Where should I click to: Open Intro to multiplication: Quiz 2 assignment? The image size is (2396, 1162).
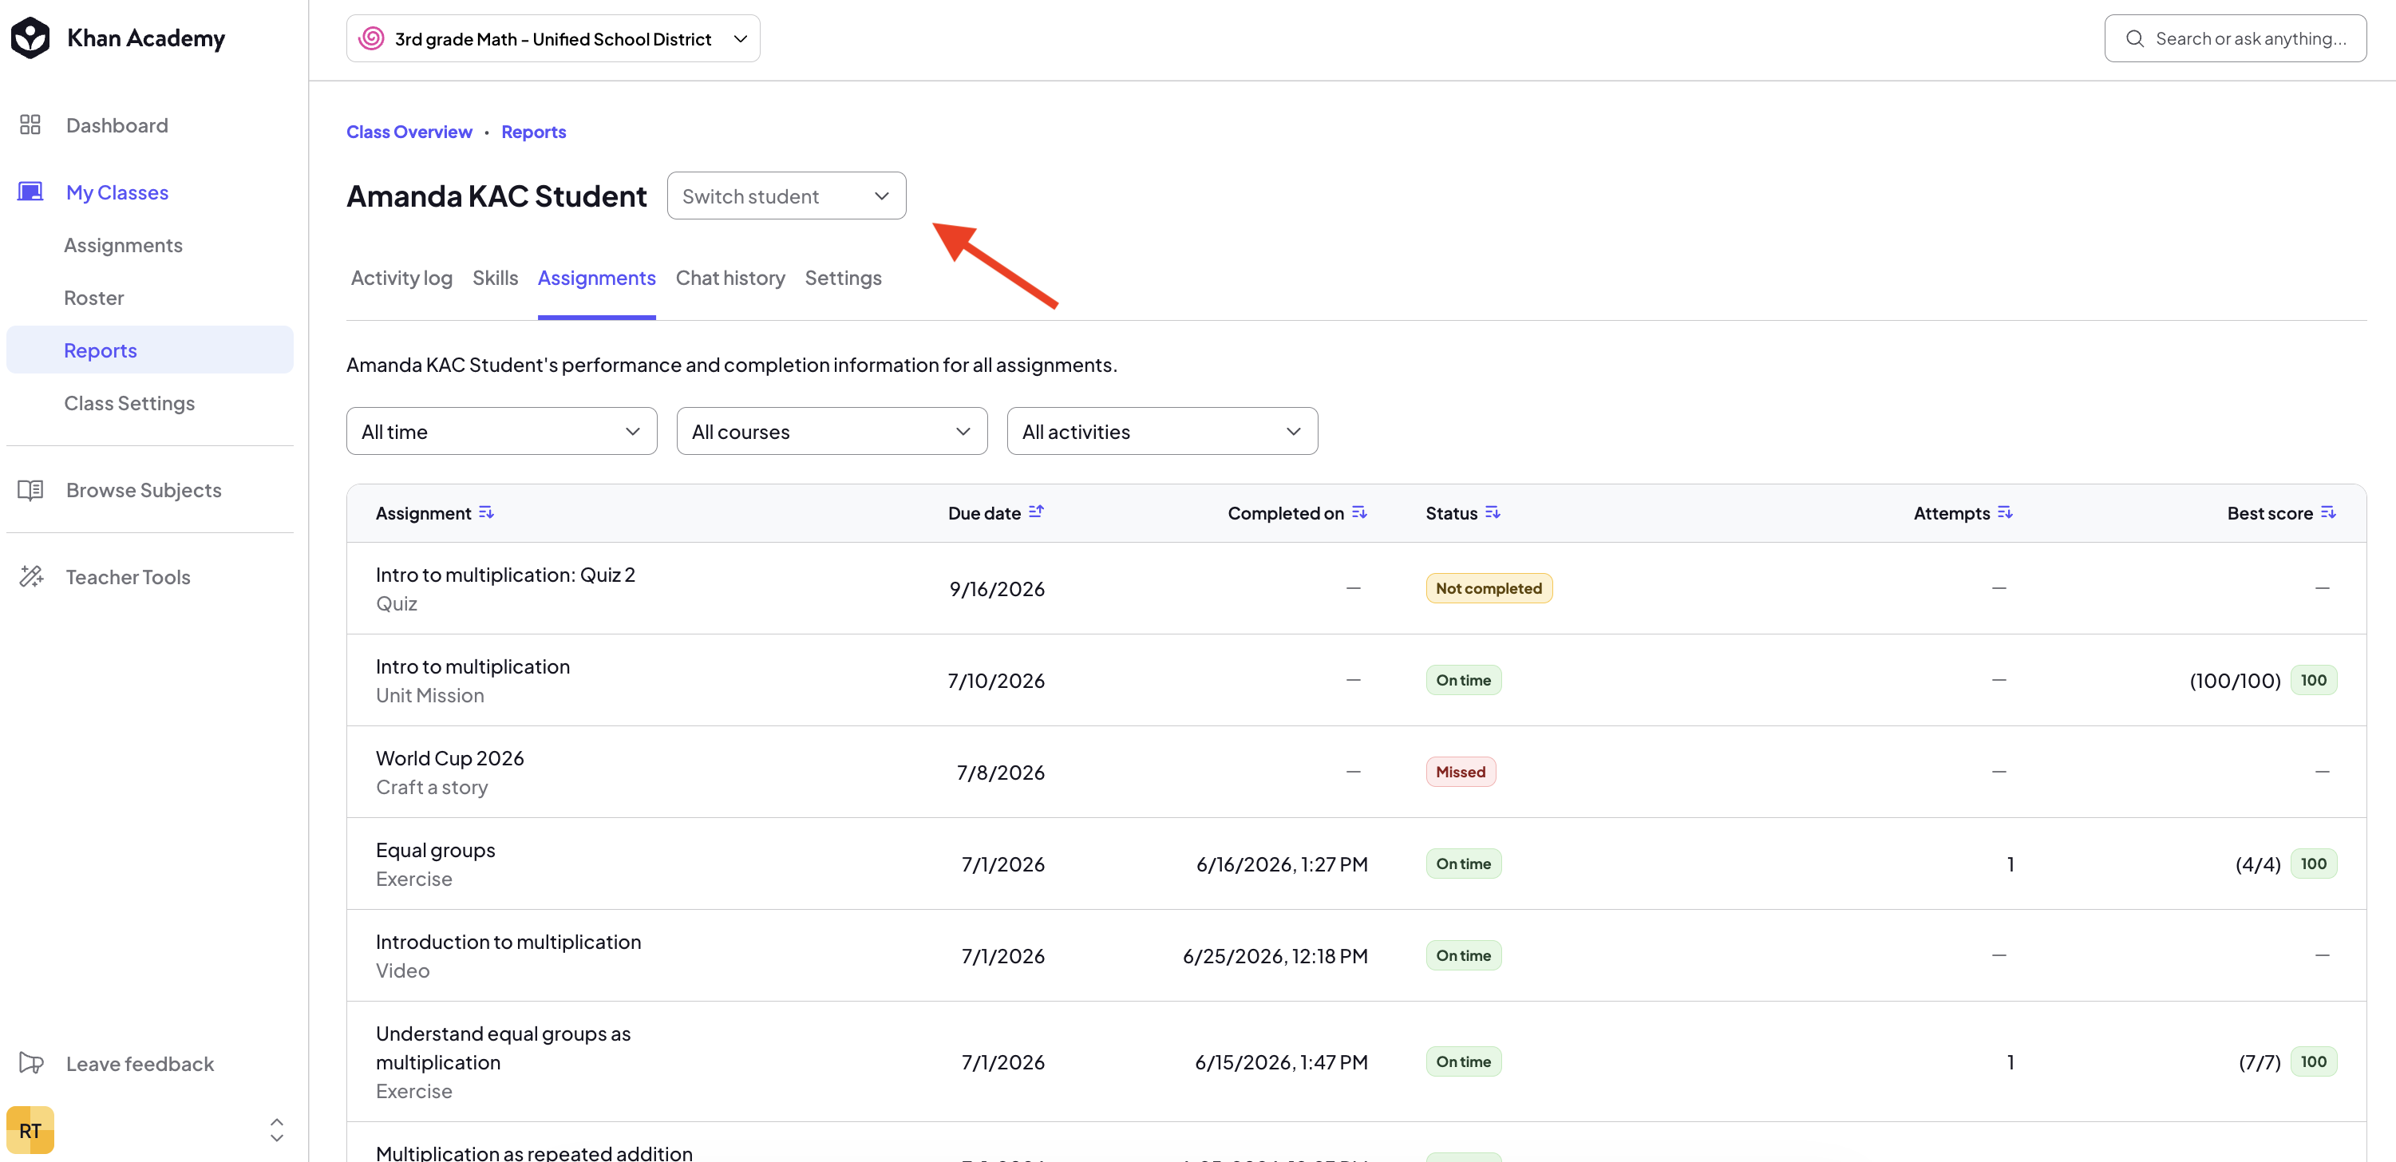(x=505, y=574)
